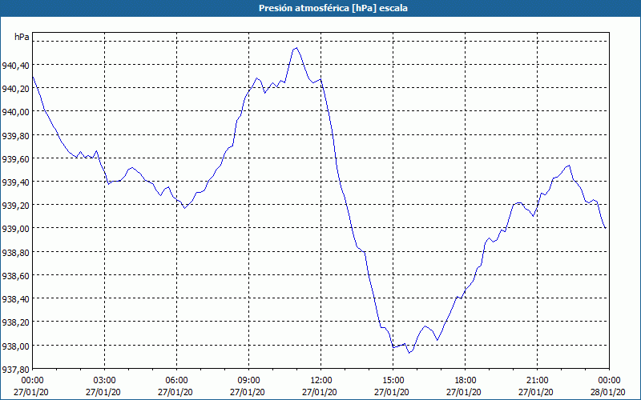Click the 28/01/20 date label
The height and width of the screenshot is (400, 641).
(608, 392)
